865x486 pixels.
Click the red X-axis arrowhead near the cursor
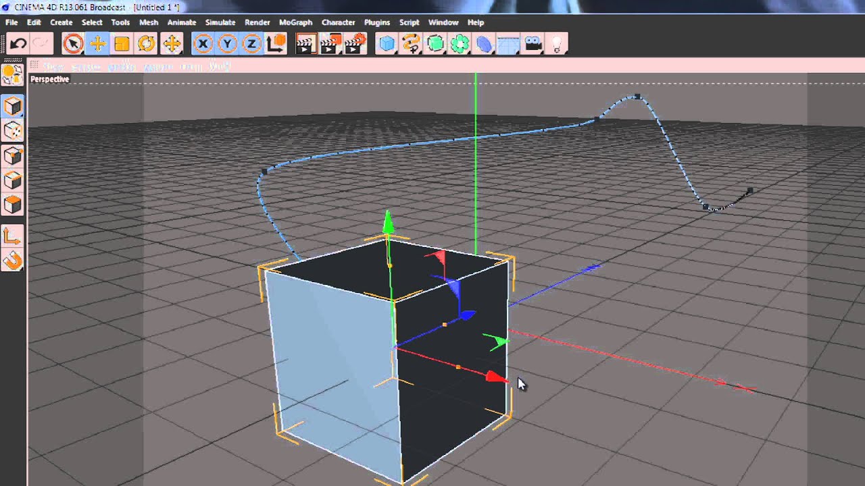(497, 377)
